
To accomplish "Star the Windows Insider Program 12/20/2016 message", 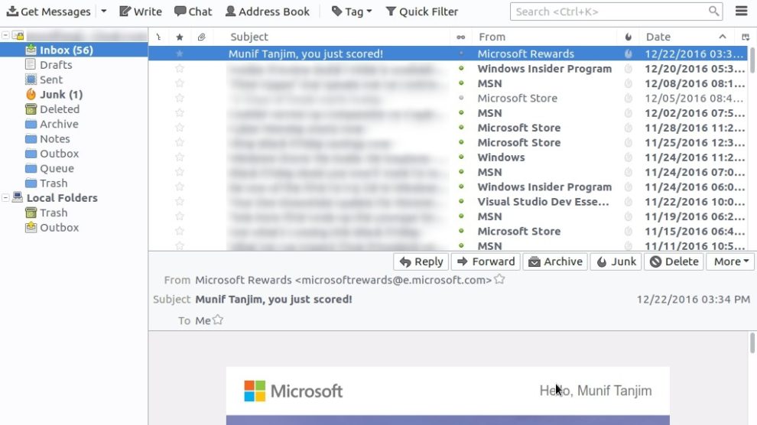I will pyautogui.click(x=180, y=69).
